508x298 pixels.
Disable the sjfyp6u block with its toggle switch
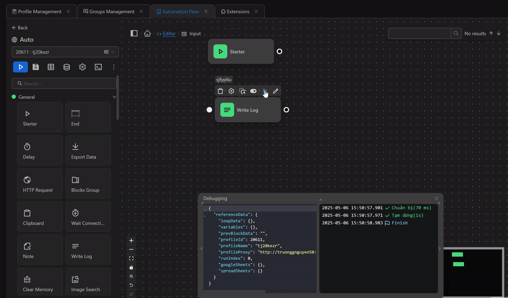click(253, 91)
